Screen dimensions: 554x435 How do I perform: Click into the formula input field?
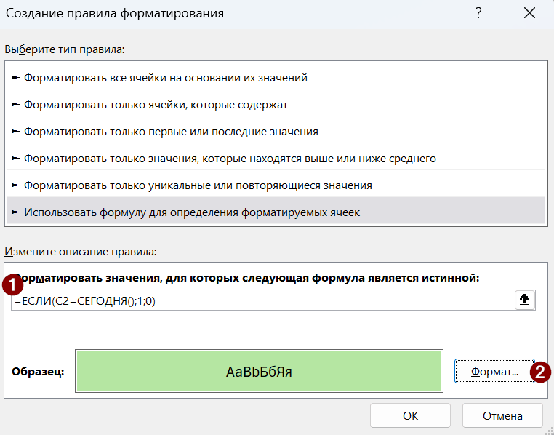point(263,300)
